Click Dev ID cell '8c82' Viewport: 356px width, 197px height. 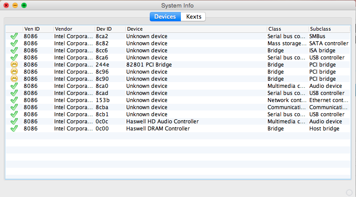click(102, 43)
